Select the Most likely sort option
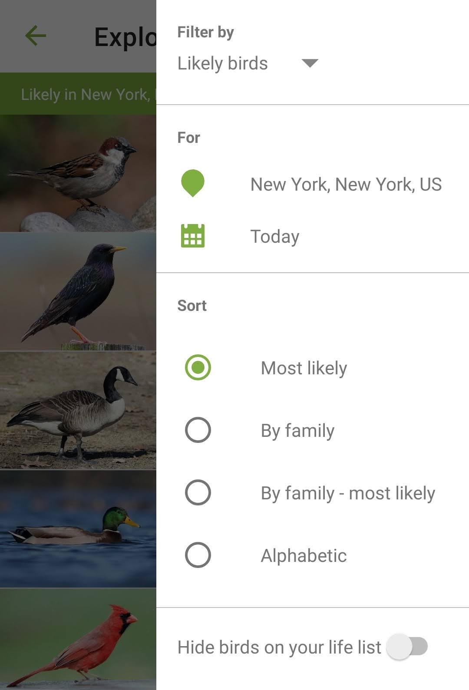 point(198,367)
